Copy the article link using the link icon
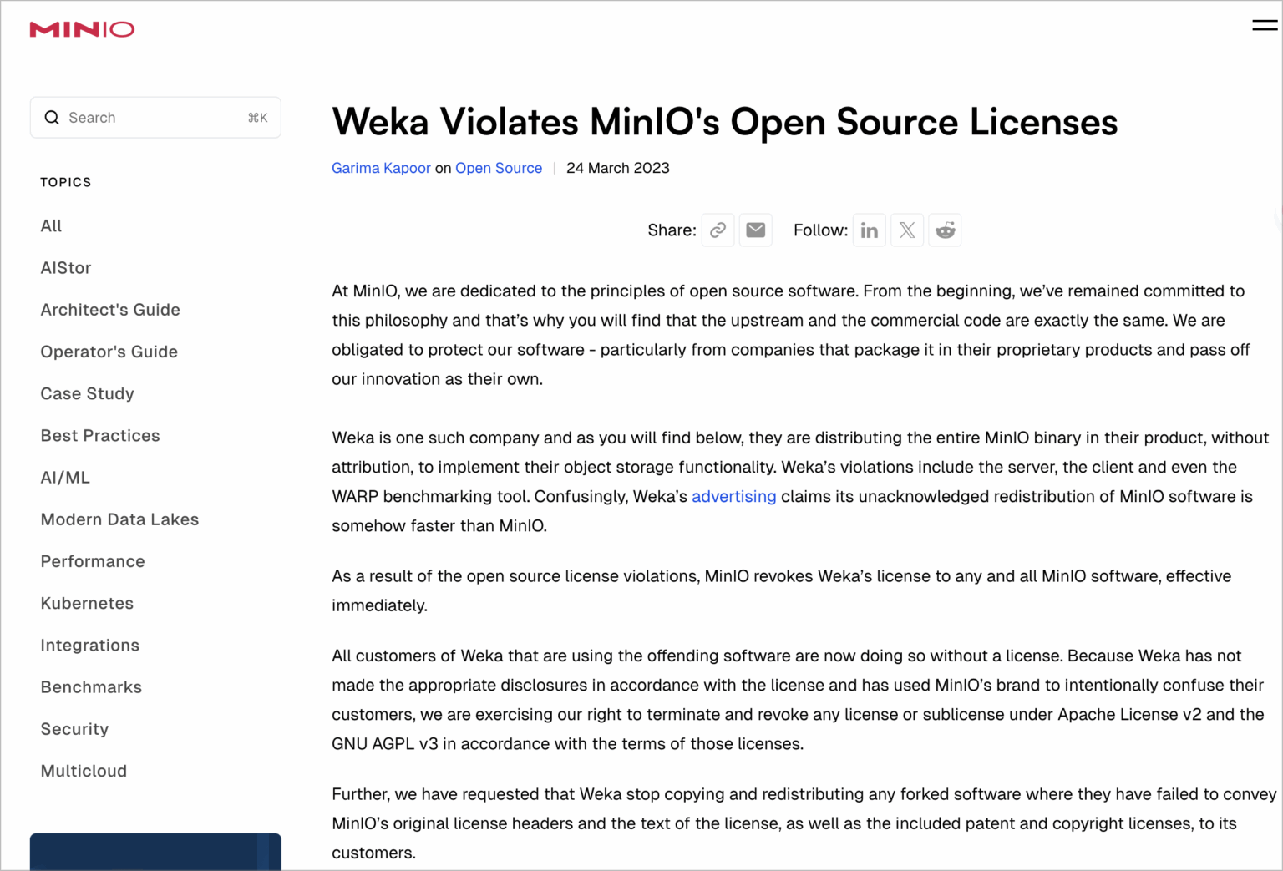Viewport: 1283px width, 871px height. (x=718, y=230)
